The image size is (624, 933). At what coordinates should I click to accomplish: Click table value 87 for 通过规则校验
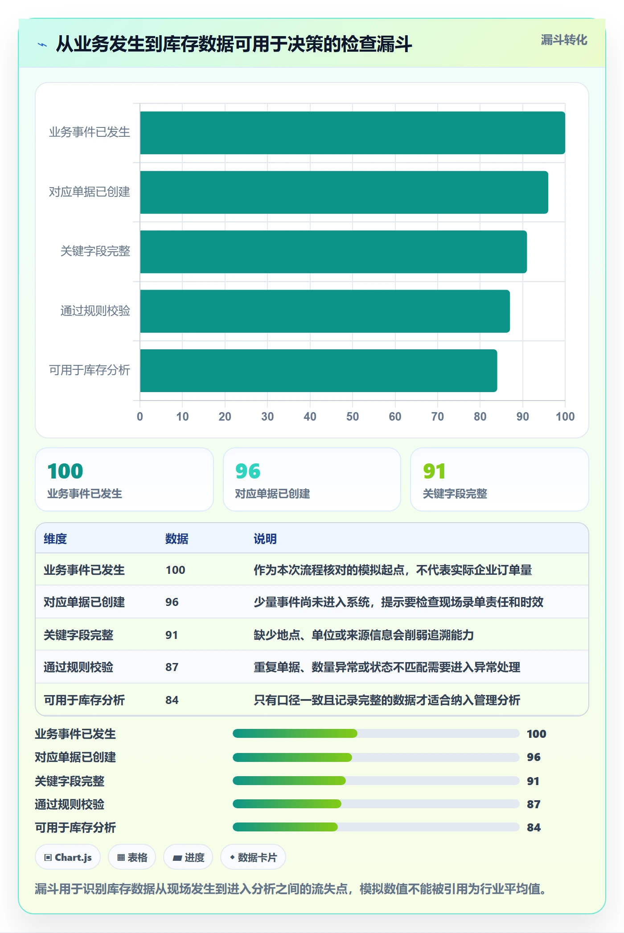[x=172, y=667]
